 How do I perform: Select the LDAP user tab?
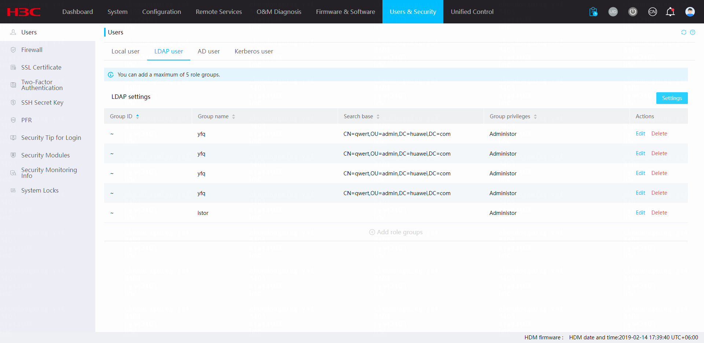(169, 51)
